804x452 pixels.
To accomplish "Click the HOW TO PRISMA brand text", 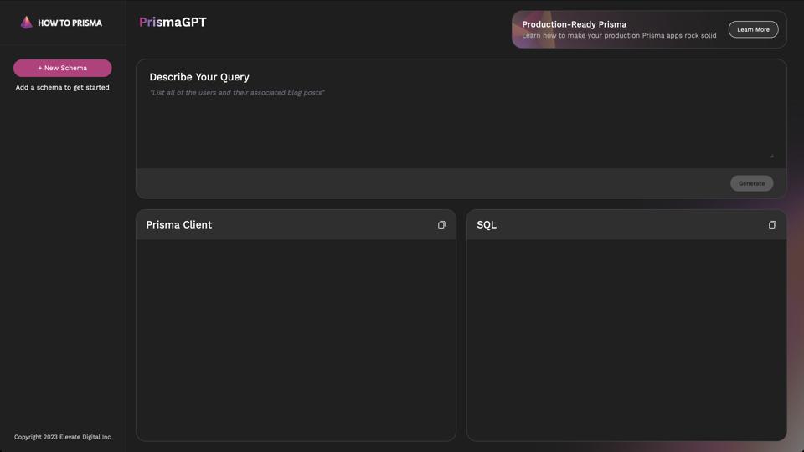I will point(70,23).
